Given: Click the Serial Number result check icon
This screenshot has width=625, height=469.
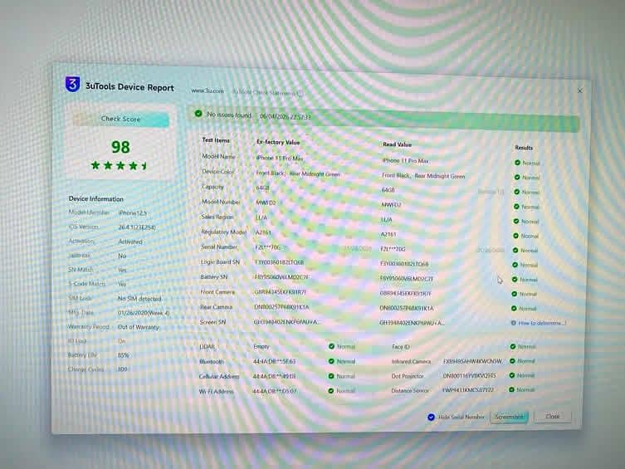Looking at the screenshot, I should coord(515,250).
